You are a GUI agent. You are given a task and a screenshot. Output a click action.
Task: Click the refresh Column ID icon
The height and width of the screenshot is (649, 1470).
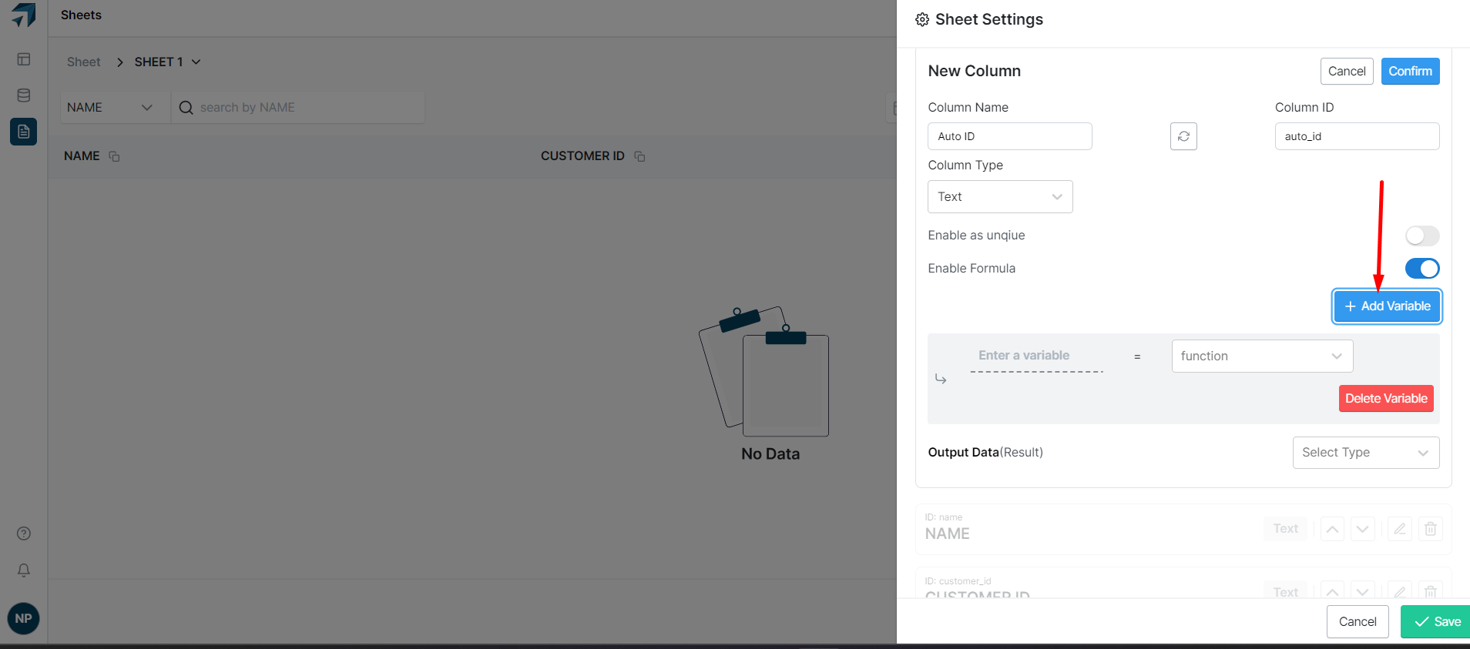coord(1183,136)
